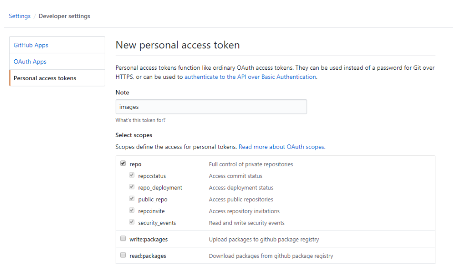Toggle the security_events checkbox
453x272 pixels.
pyautogui.click(x=132, y=223)
